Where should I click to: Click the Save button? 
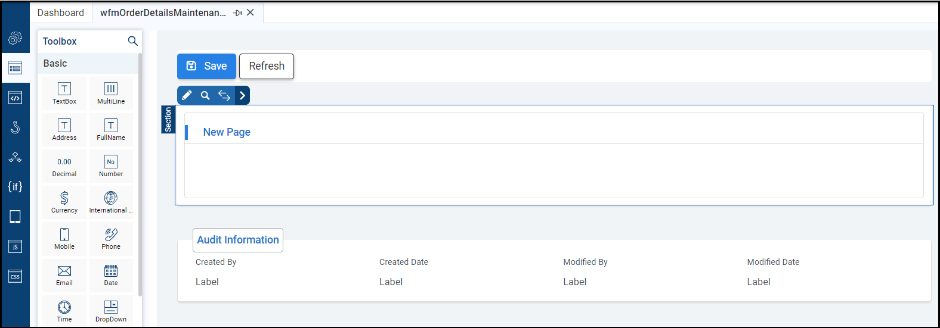[x=206, y=66]
